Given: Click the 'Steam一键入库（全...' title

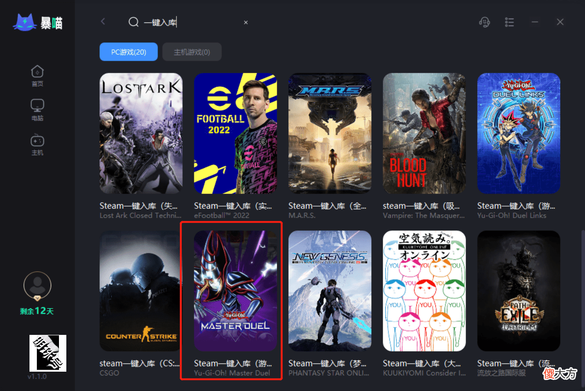Looking at the screenshot, I should [328, 206].
